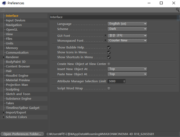Screen dimensions: 180x137
Task: Toggle Show Icons in Menu checkbox
Action: click(x=109, y=52)
